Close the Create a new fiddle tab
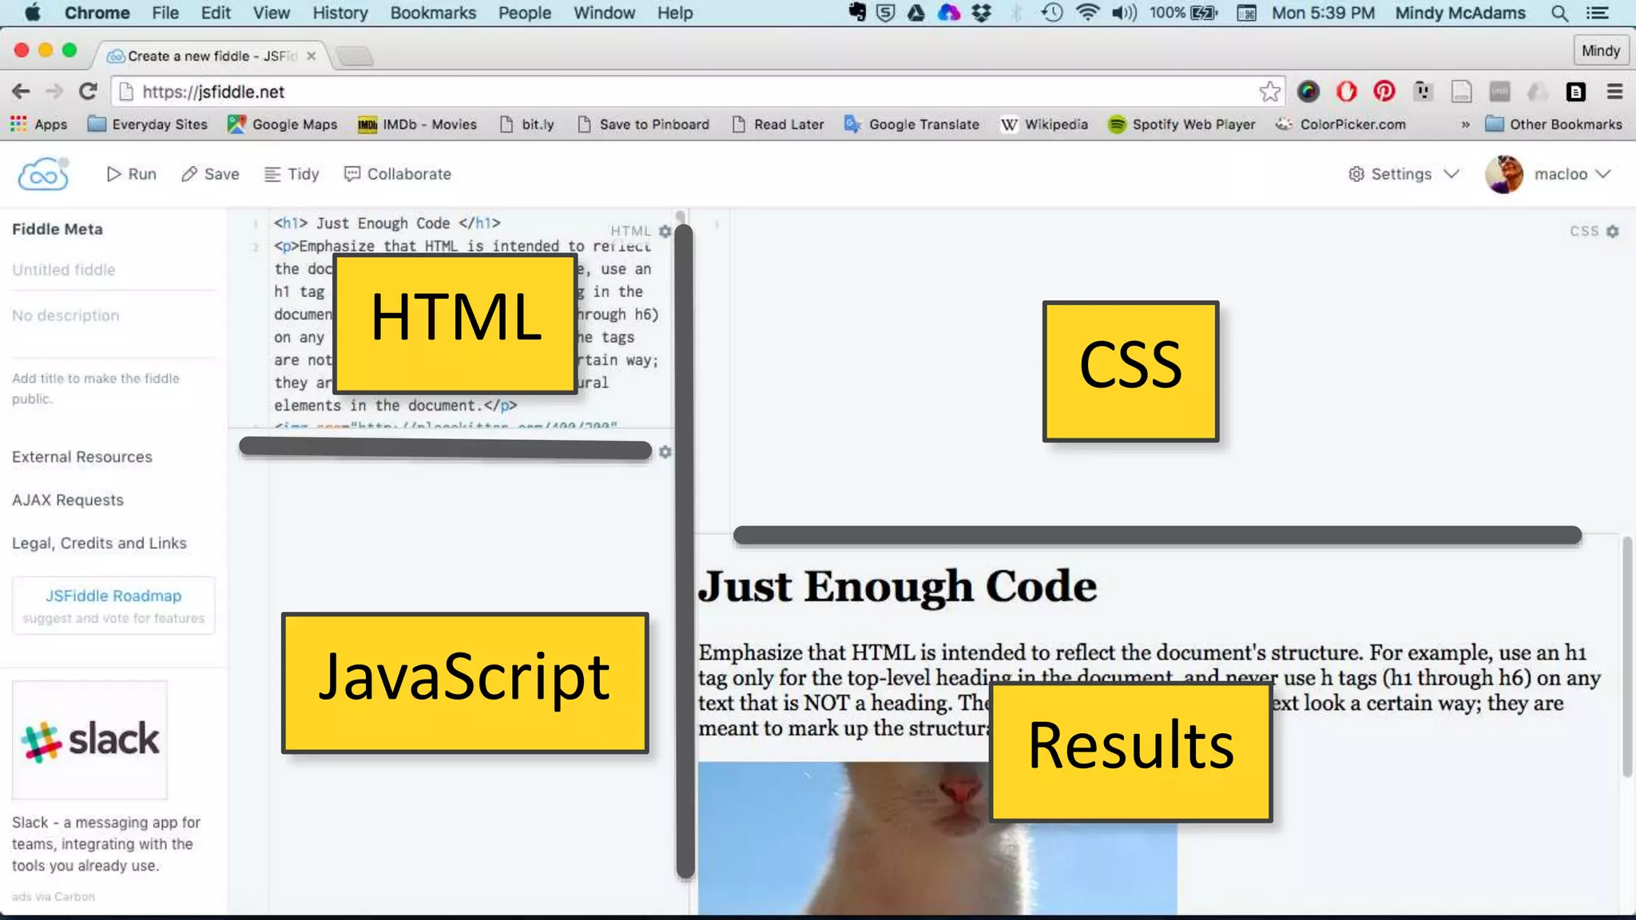The width and height of the screenshot is (1636, 920). pos(312,56)
